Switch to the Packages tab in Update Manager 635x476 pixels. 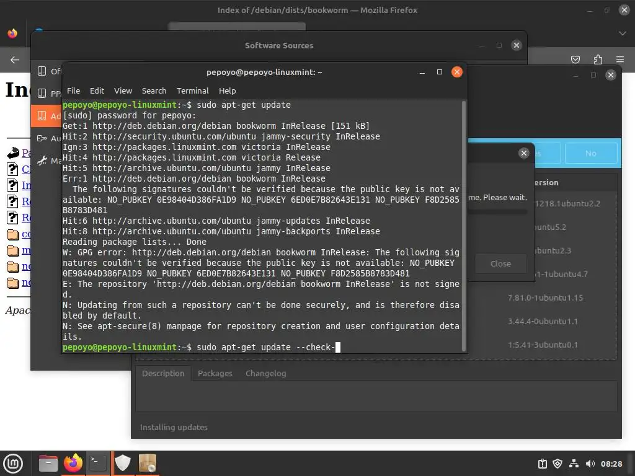(x=215, y=373)
